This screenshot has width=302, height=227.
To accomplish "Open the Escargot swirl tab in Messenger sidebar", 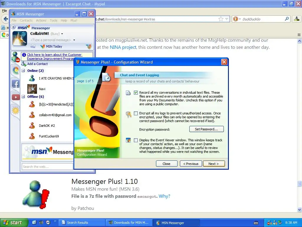I will pos(16,70).
